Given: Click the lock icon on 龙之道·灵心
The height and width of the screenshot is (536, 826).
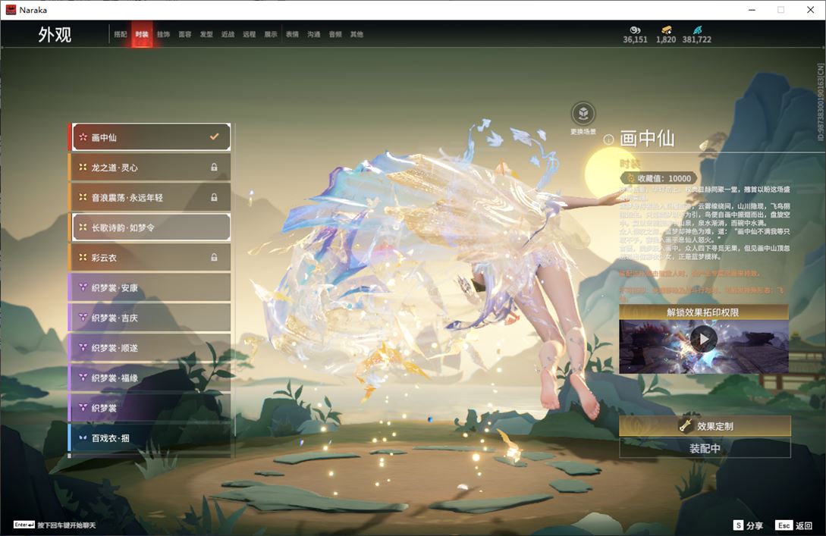Looking at the screenshot, I should [x=214, y=168].
